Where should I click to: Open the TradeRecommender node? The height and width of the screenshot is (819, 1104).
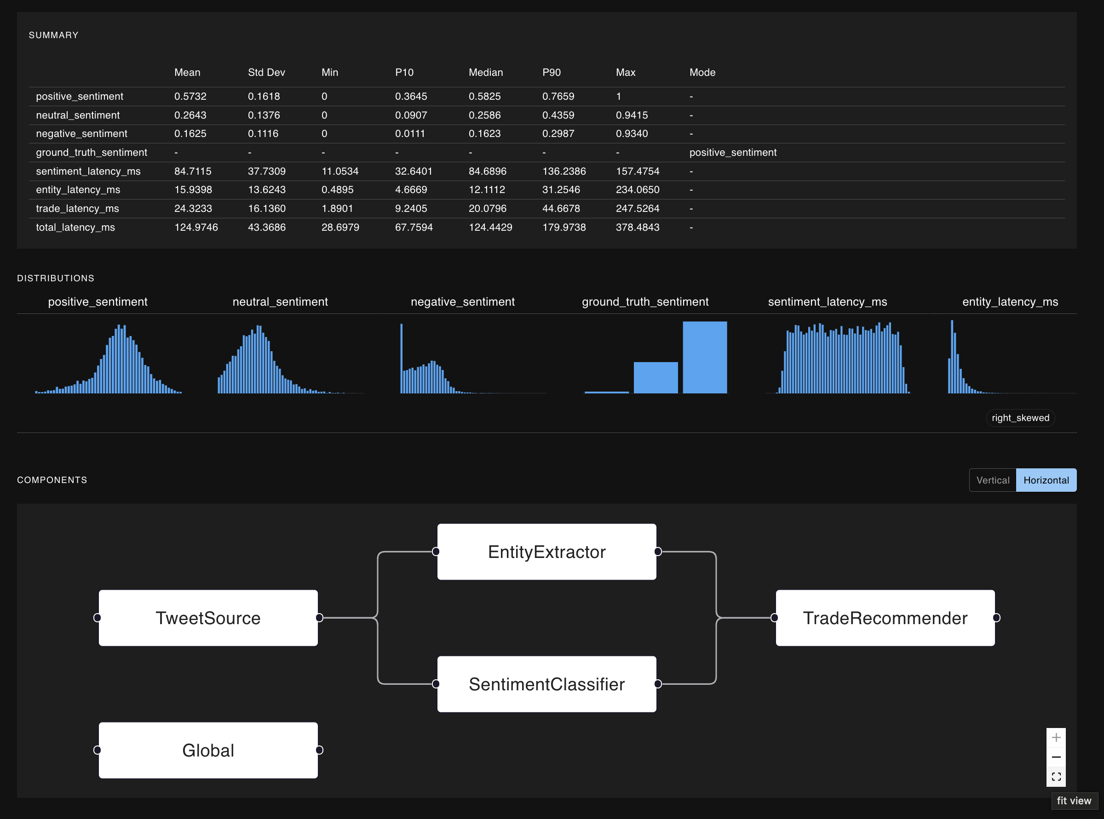(885, 618)
